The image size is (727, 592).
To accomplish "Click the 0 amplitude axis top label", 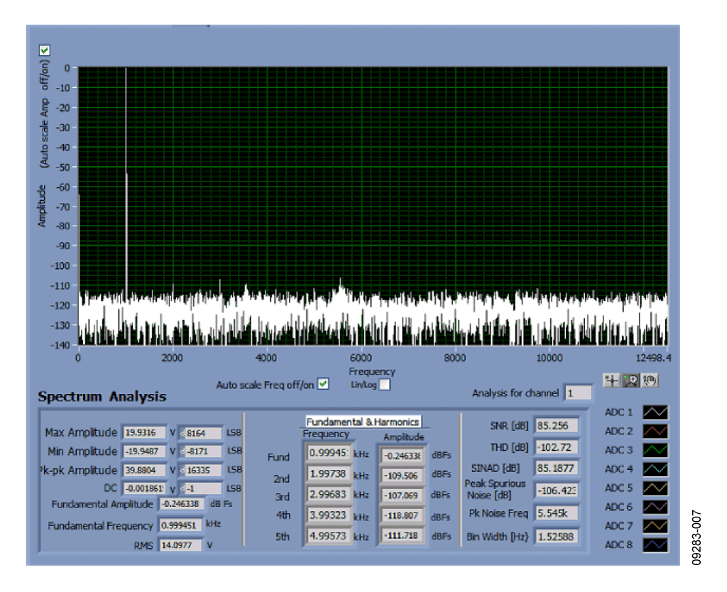I will pyautogui.click(x=67, y=68).
